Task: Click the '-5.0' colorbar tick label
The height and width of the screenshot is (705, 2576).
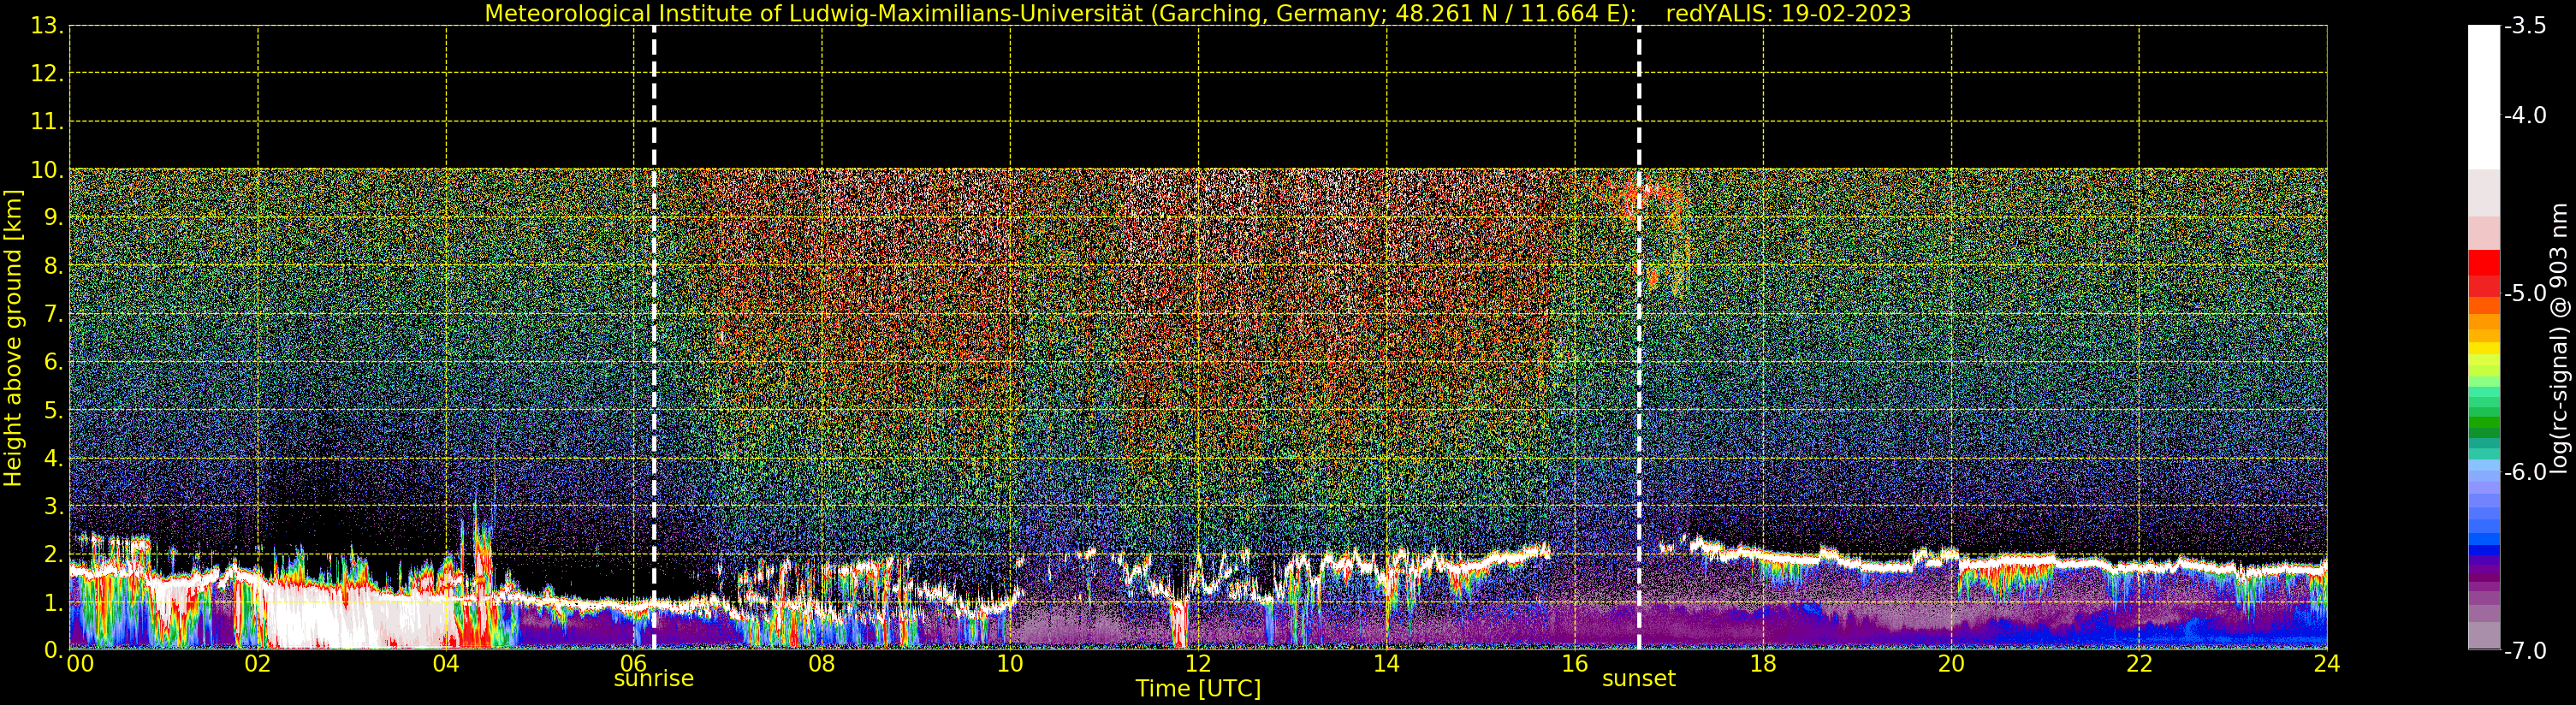Action: [x=2525, y=293]
